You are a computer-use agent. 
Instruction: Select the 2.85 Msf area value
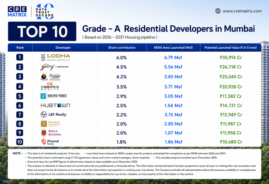[173, 124]
